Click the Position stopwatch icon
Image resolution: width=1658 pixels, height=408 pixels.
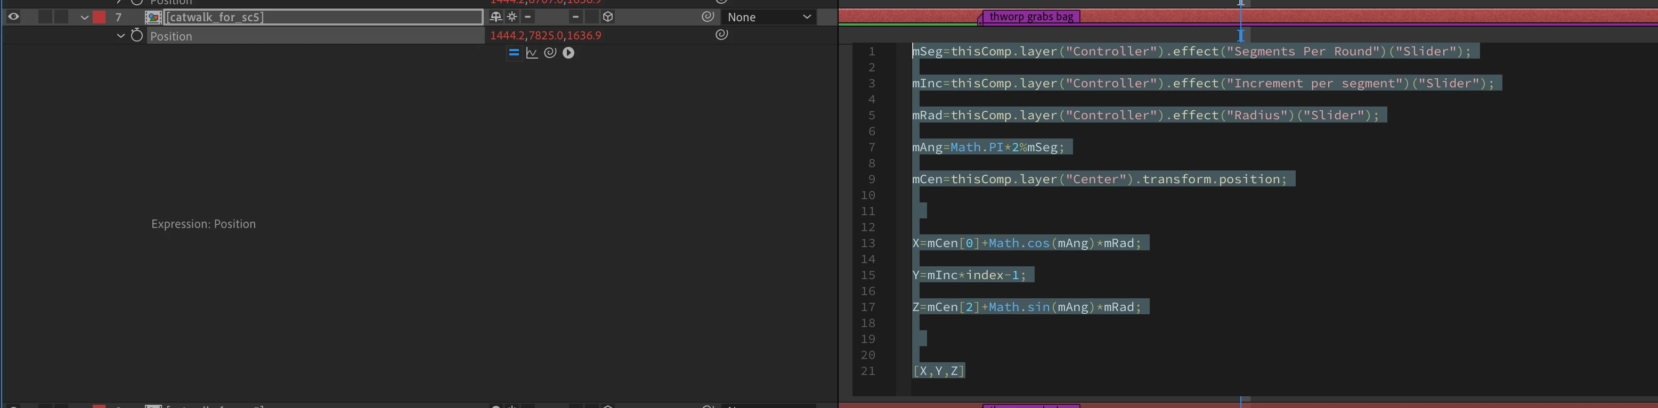[136, 35]
